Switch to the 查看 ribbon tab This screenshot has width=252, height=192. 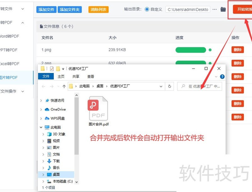[x=90, y=76]
